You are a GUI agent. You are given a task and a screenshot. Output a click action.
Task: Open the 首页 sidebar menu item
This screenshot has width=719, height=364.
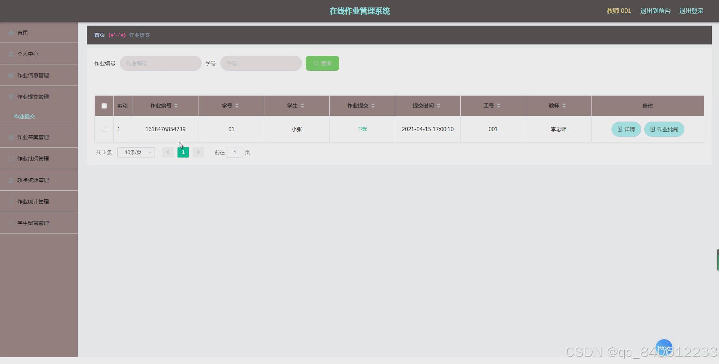pyautogui.click(x=39, y=32)
